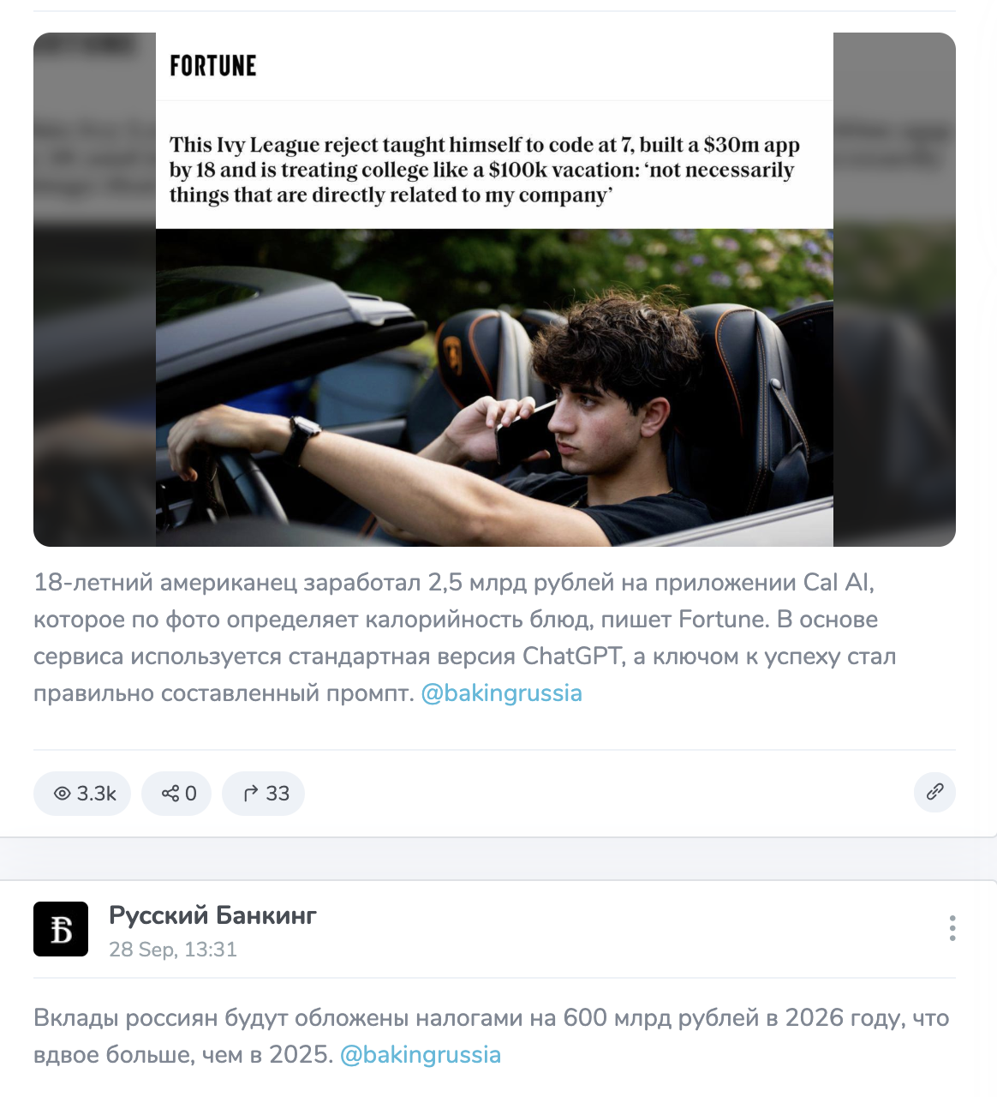The image size is (997, 1097).
Task: Open the Русский Банкинг channel name
Action: pos(212,915)
